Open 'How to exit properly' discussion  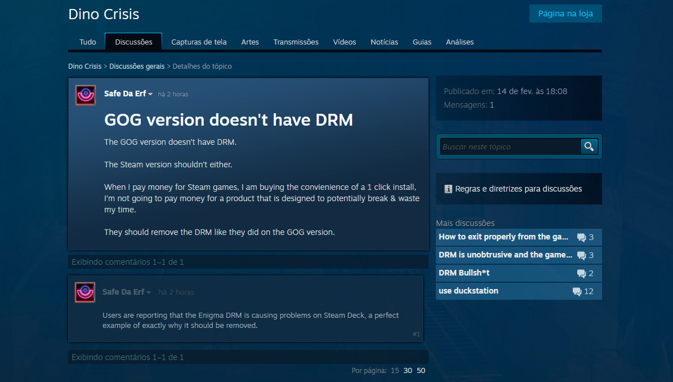pos(503,237)
